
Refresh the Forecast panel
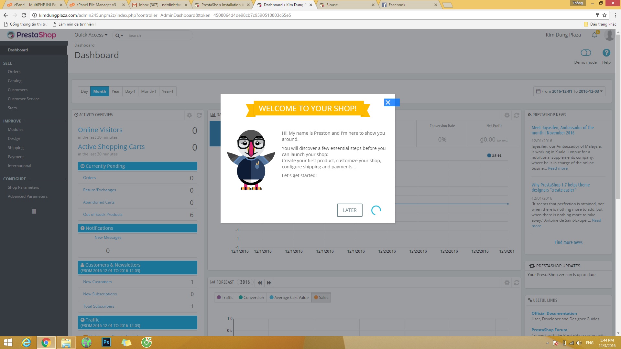pos(517,282)
